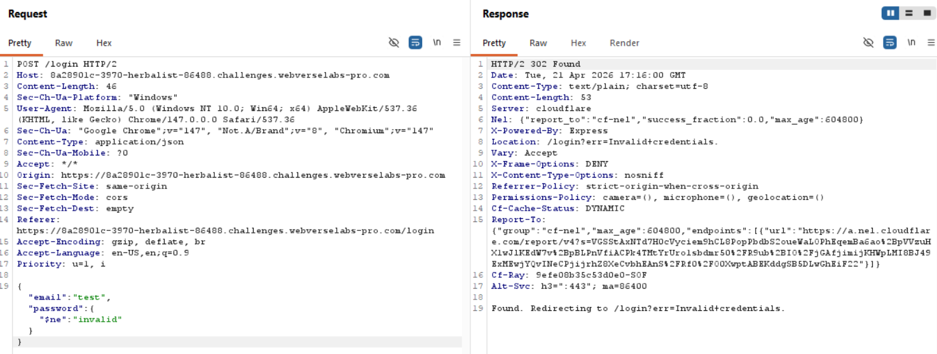Click the POST /login request line
This screenshot has height=354, width=937.
(67, 64)
